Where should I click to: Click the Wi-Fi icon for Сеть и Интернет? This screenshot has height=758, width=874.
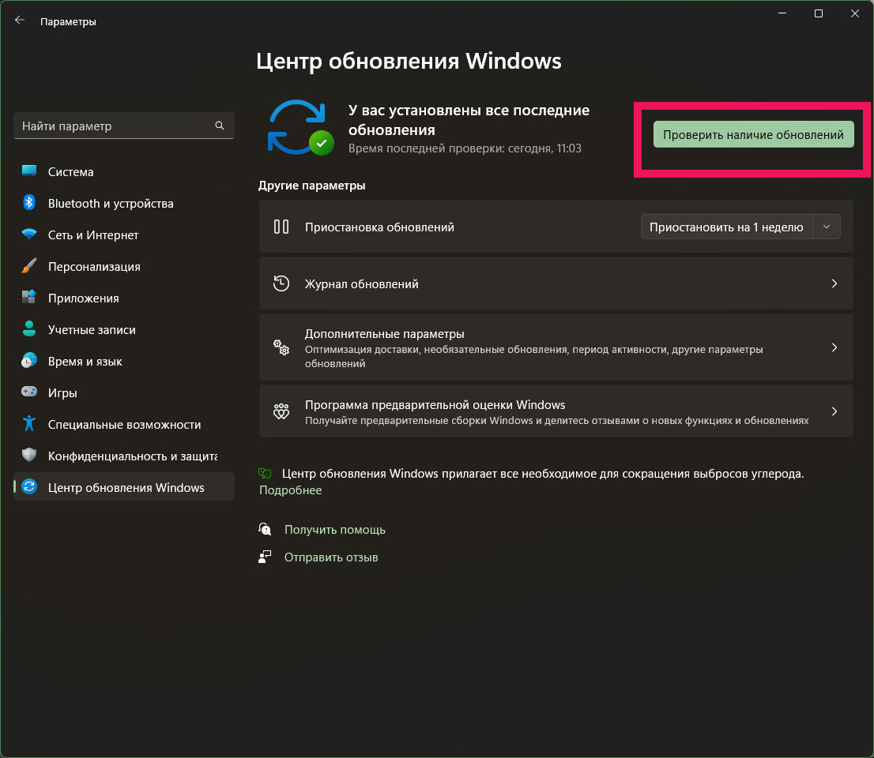(29, 234)
